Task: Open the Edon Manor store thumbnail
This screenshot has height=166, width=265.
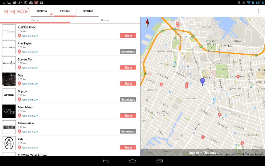Action: 9,111
